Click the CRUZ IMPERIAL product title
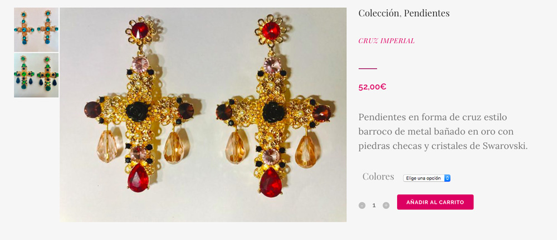557x240 pixels. click(386, 41)
